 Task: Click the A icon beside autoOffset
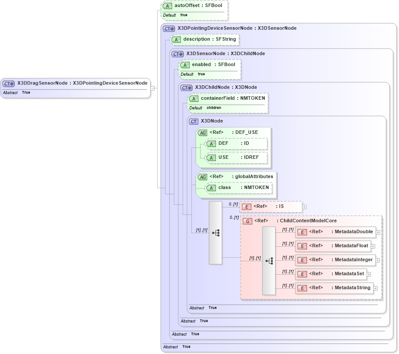point(167,6)
